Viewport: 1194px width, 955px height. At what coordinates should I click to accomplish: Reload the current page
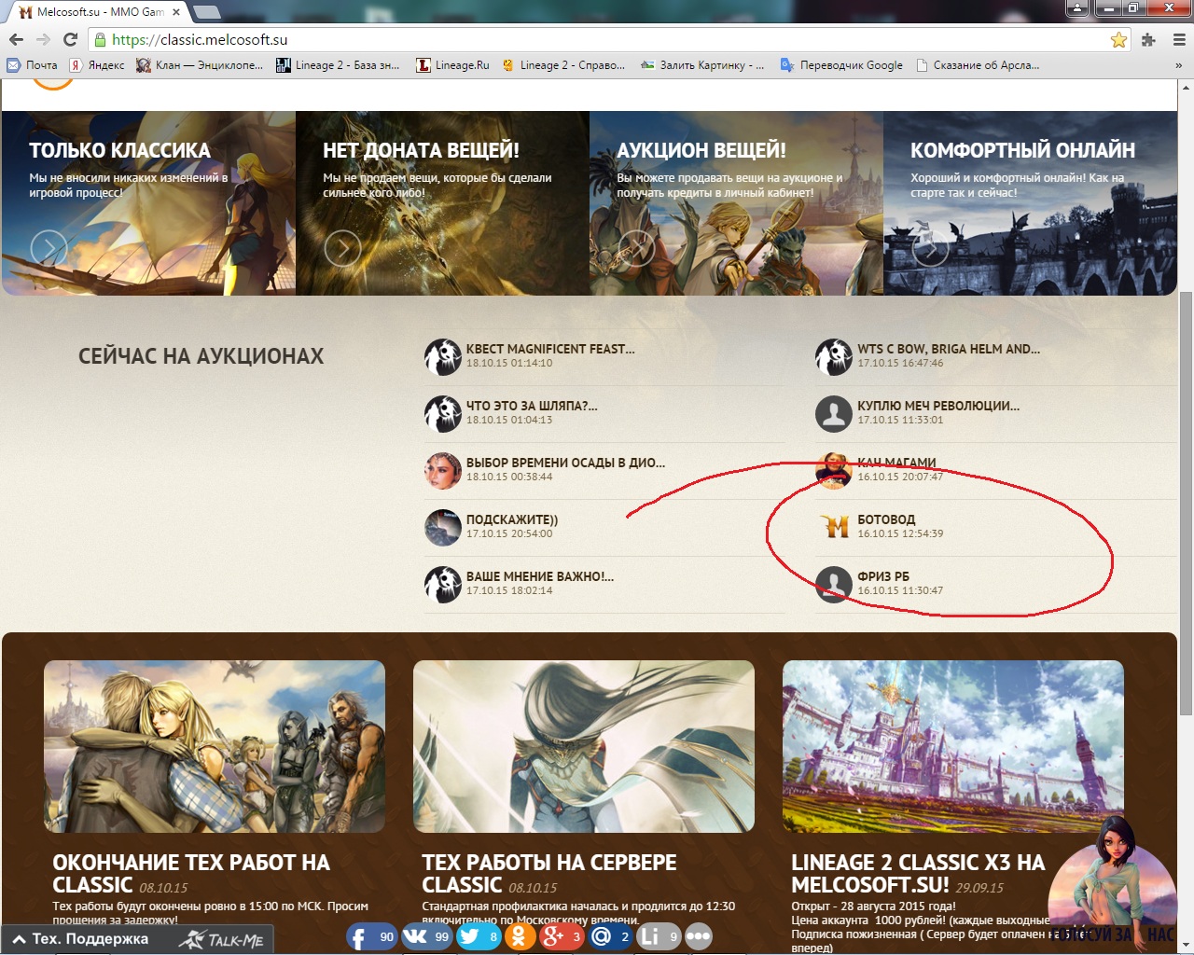pos(70,39)
